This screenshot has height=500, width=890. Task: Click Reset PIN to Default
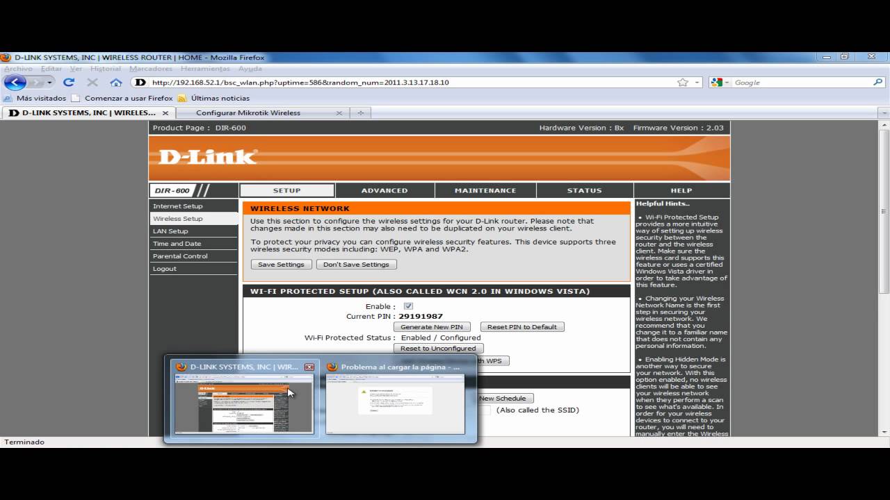pos(522,327)
